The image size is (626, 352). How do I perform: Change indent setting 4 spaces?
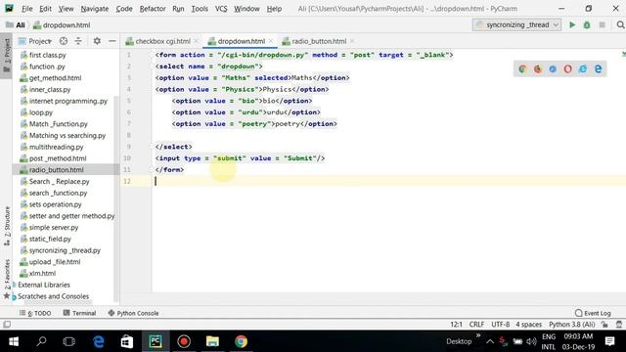(528, 325)
